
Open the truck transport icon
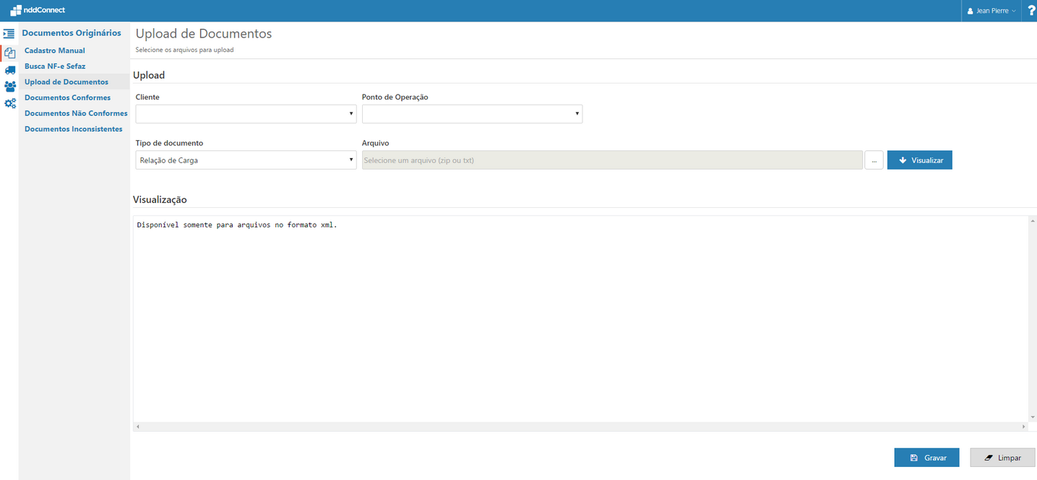tap(9, 70)
